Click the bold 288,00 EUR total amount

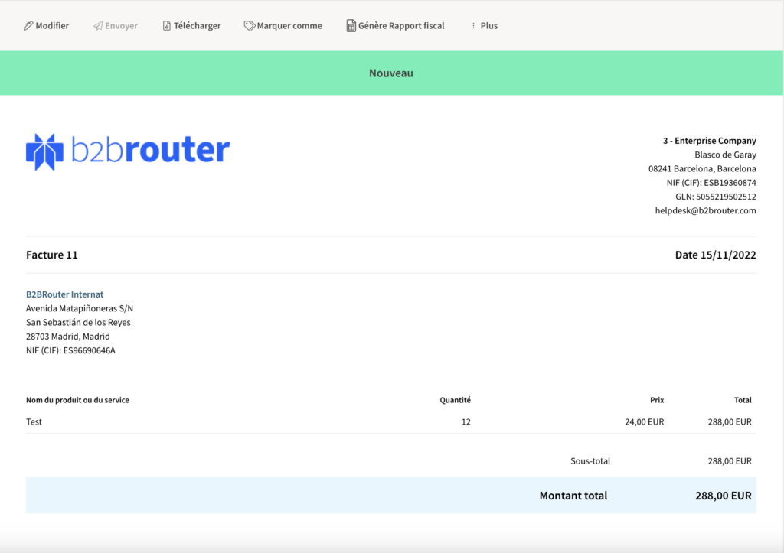(x=724, y=496)
